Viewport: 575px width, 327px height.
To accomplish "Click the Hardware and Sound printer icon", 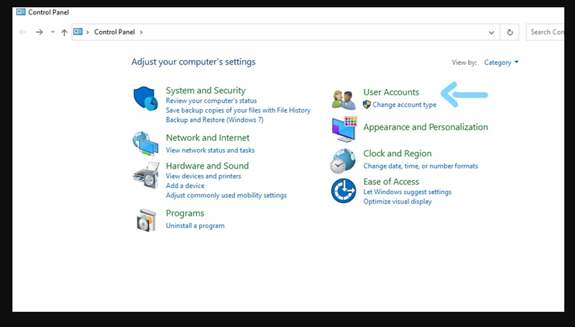I will [146, 176].
